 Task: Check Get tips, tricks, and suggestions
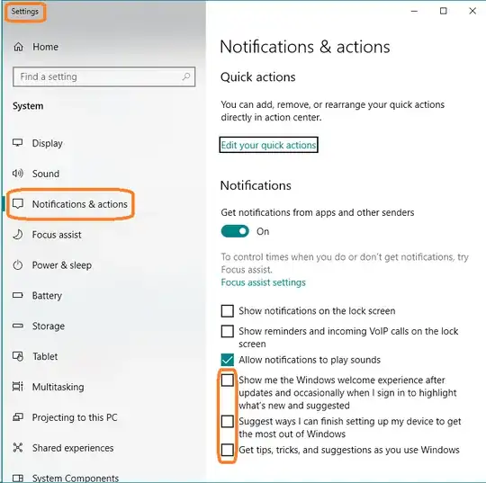(227, 450)
